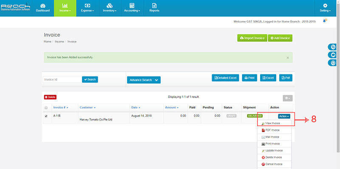Open the Inventory menu

pos(110,8)
